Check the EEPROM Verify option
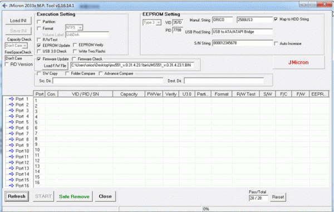Screen dimensions: 334x212 click(75, 45)
